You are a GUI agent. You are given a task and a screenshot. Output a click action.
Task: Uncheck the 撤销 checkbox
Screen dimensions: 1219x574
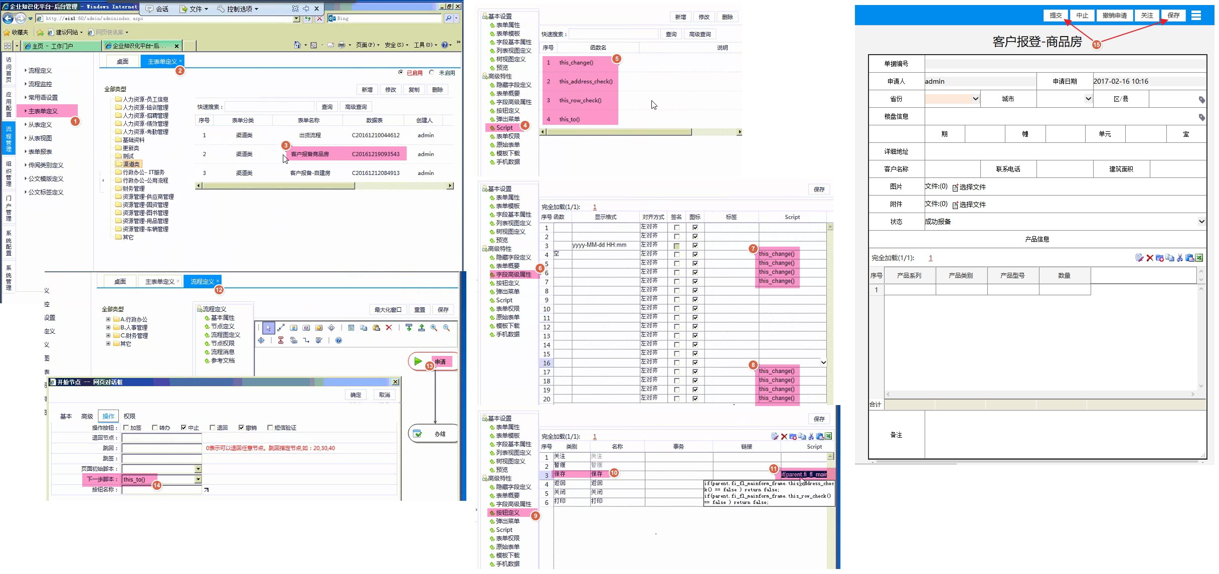pos(241,428)
